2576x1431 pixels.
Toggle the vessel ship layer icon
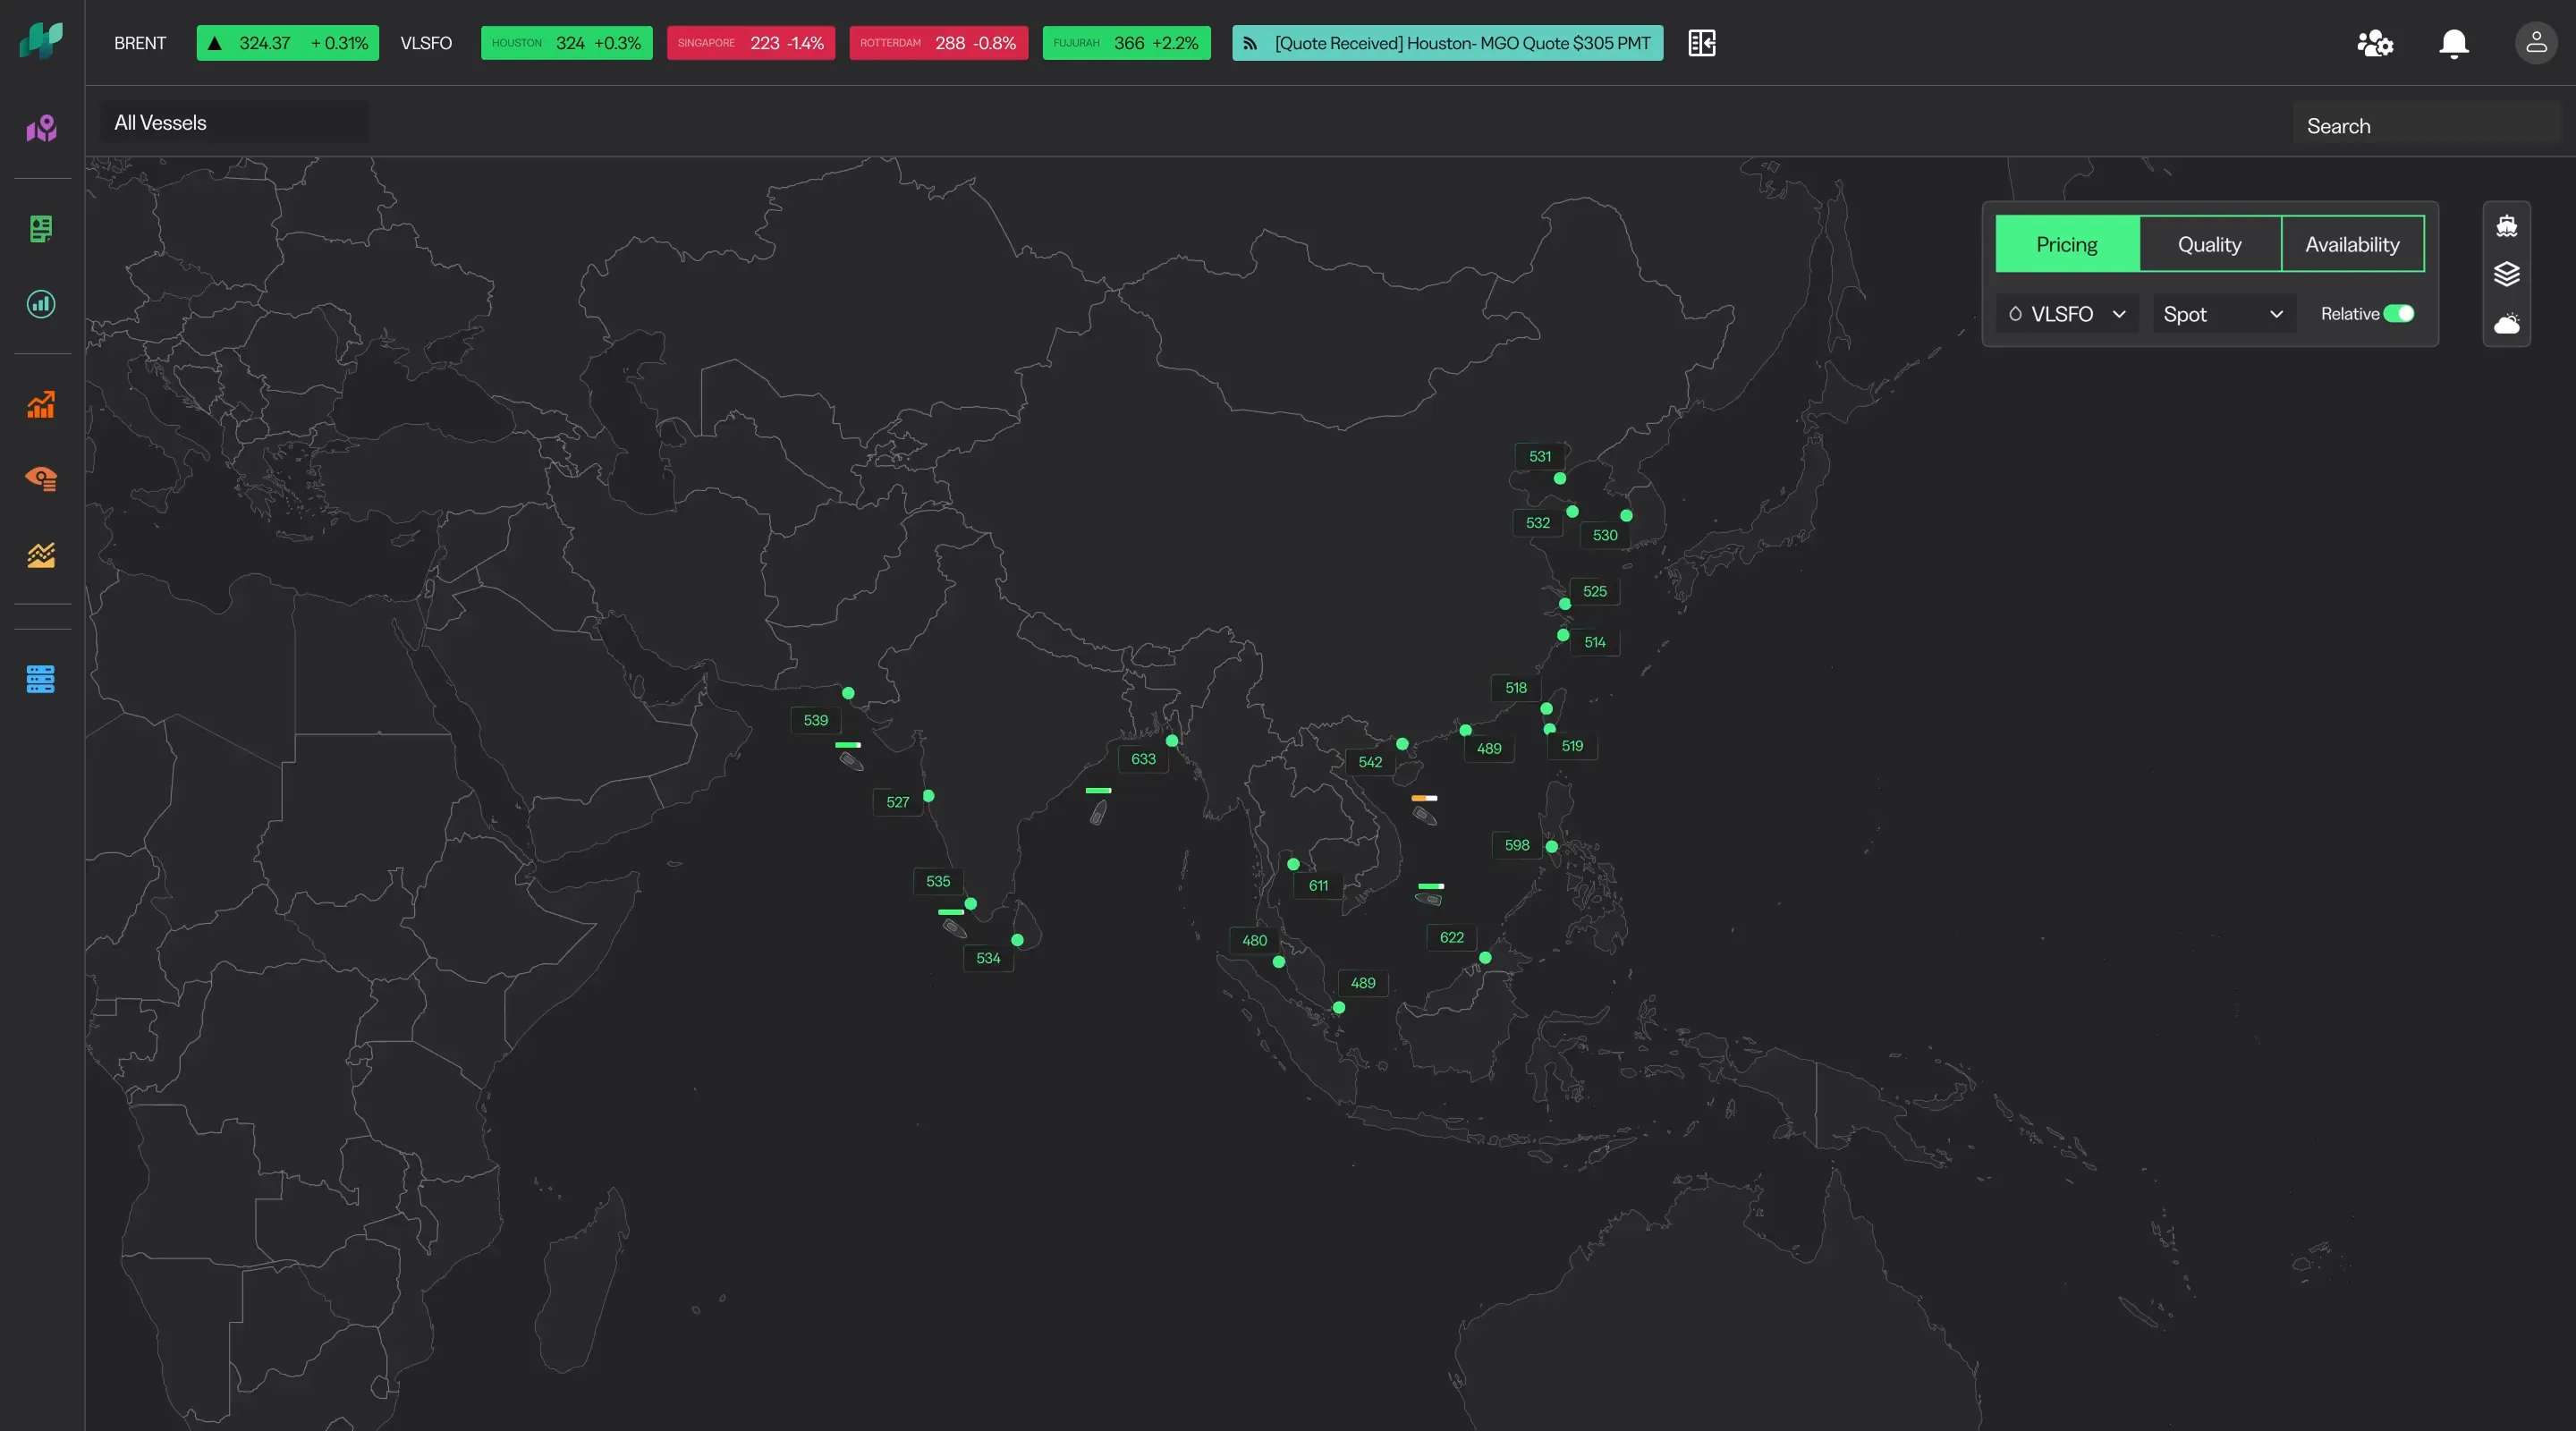click(2506, 226)
